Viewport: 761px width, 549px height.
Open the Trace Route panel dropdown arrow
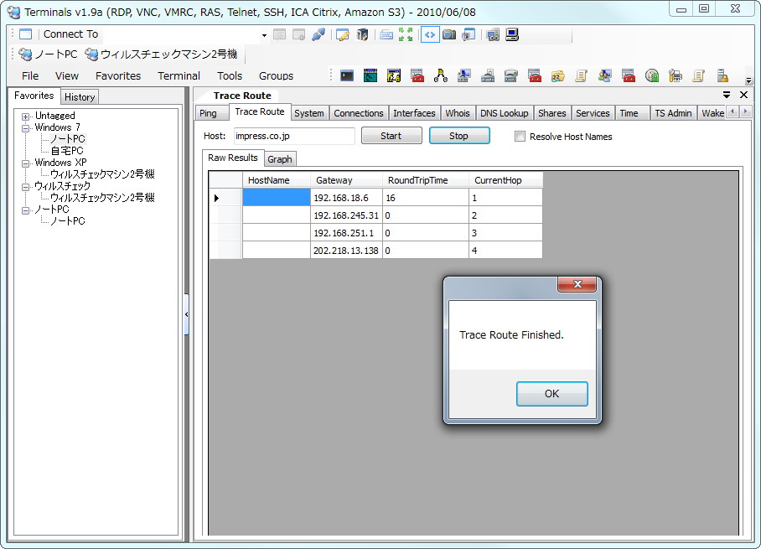pos(727,95)
